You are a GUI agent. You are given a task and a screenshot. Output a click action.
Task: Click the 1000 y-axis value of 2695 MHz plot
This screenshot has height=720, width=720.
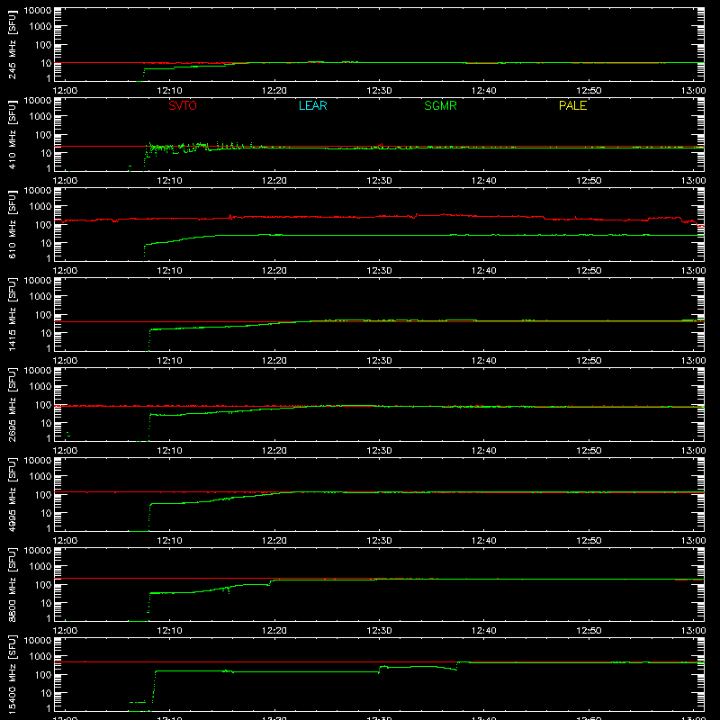tap(40, 387)
